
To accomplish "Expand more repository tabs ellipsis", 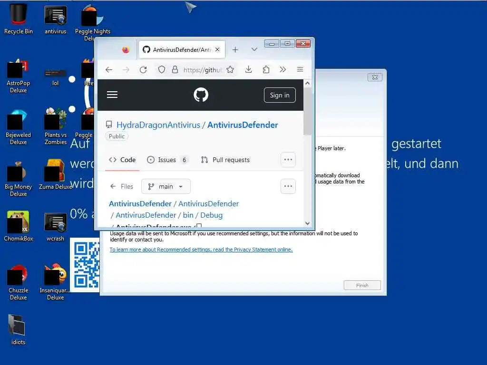I will pyautogui.click(x=288, y=160).
